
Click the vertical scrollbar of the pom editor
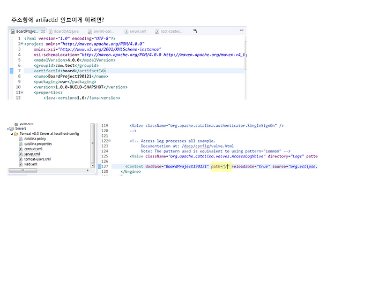click(x=246, y=55)
